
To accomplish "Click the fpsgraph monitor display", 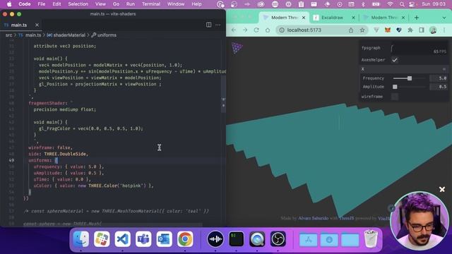I will coord(419,49).
